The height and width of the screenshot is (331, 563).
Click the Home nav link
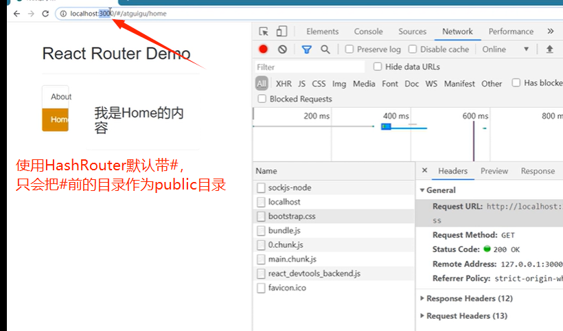(56, 119)
